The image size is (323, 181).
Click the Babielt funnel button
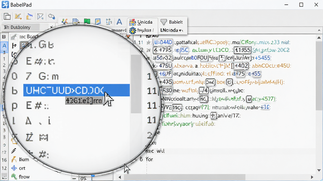172,22
